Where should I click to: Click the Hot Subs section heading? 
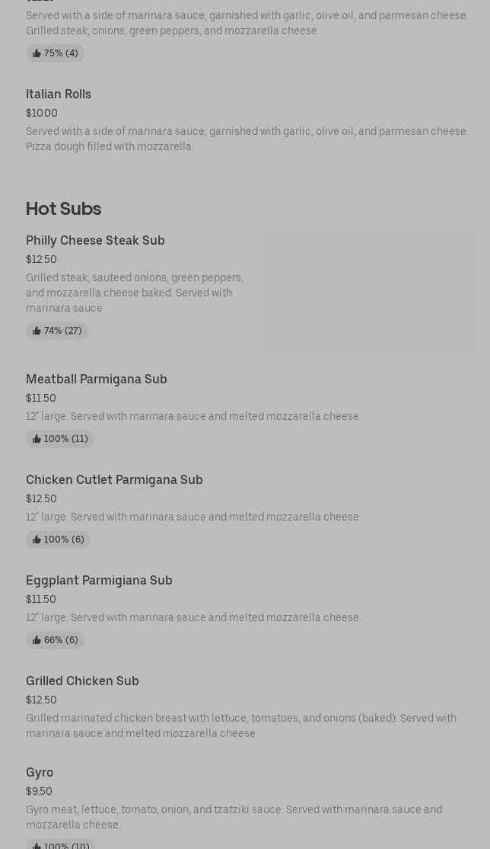tap(63, 209)
